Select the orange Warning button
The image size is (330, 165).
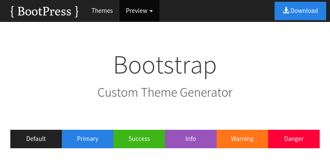point(242,139)
